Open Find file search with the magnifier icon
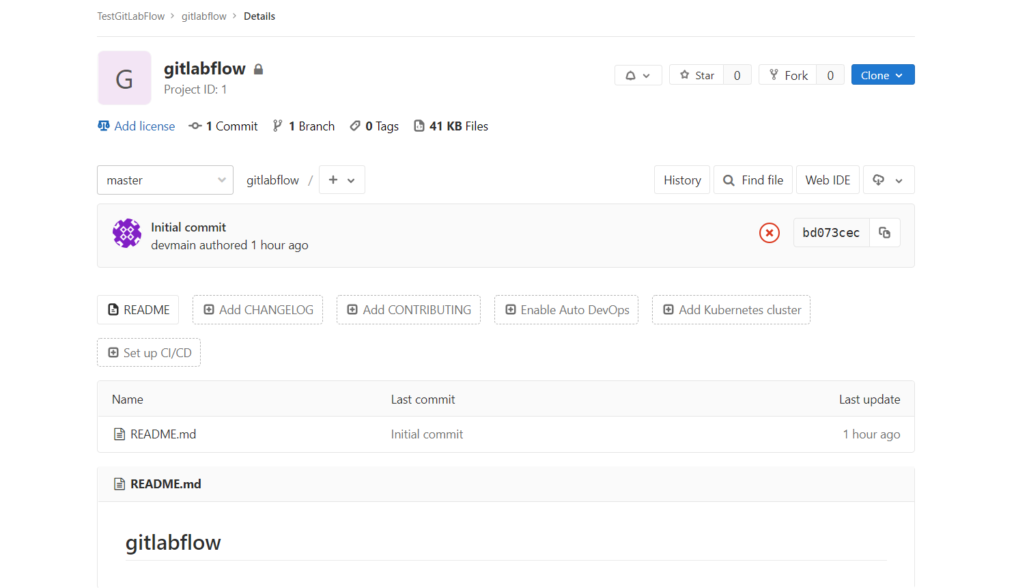 (x=730, y=180)
